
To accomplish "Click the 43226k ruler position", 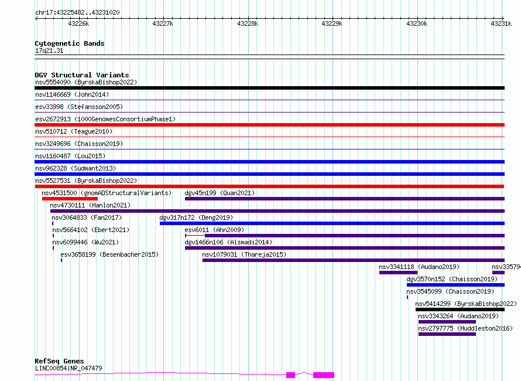I will (x=79, y=23).
